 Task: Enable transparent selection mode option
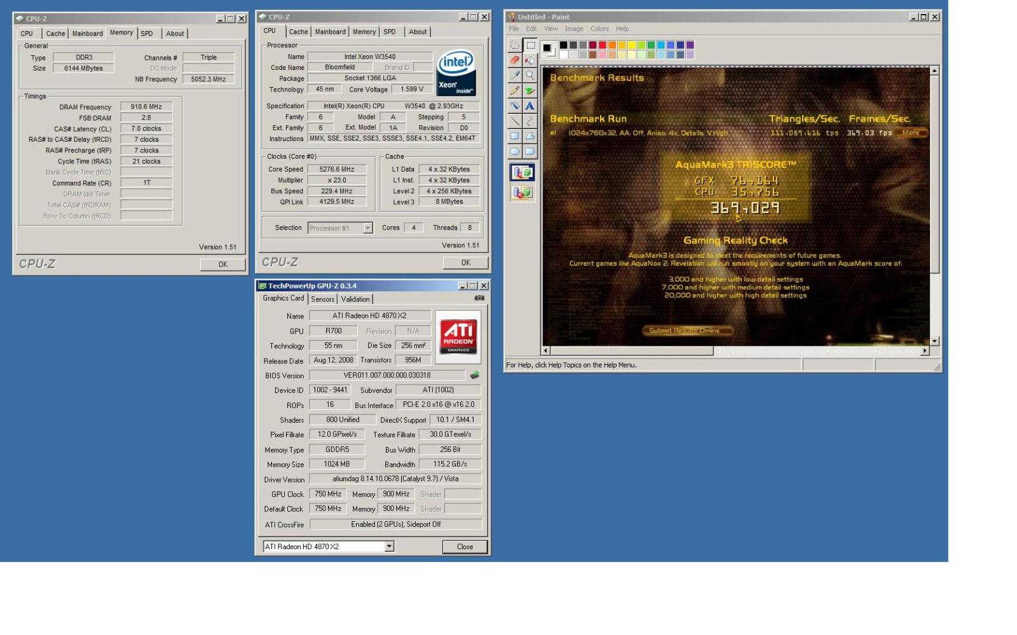click(x=522, y=192)
